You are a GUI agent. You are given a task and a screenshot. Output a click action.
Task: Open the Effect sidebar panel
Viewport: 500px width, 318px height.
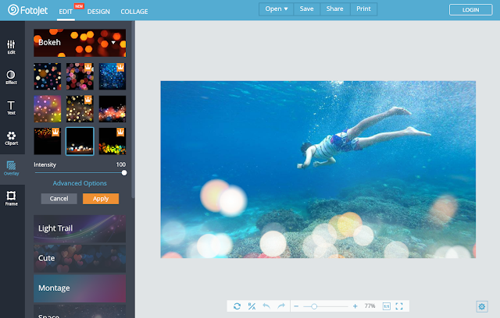point(11,77)
